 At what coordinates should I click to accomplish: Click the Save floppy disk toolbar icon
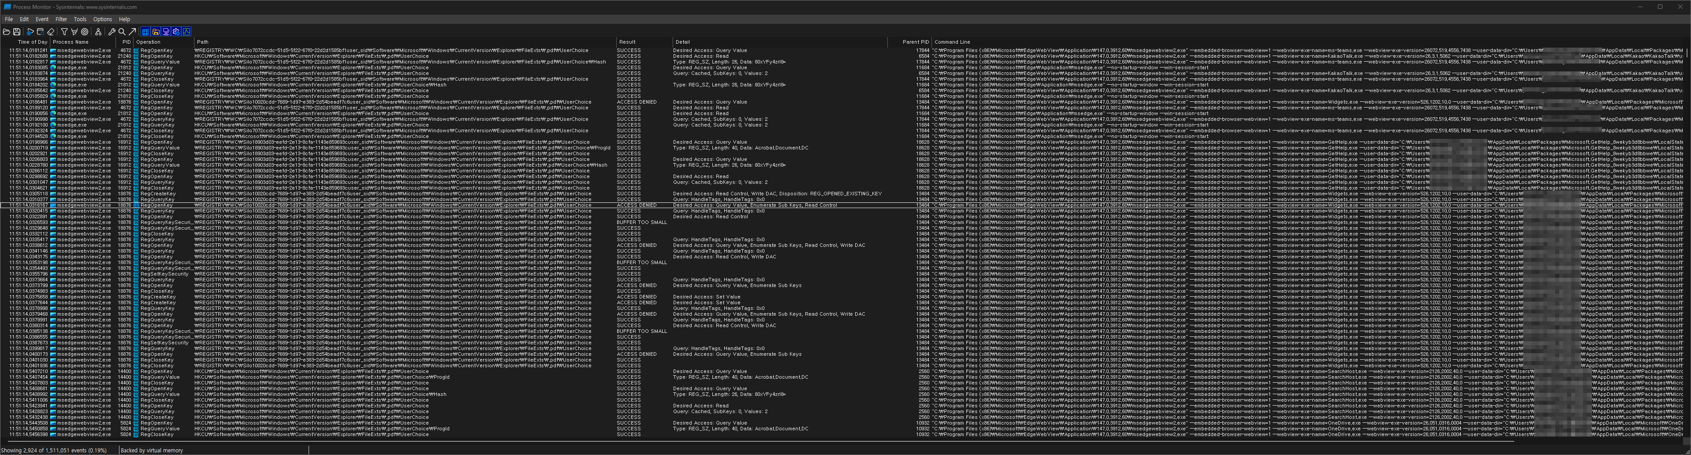[x=16, y=31]
